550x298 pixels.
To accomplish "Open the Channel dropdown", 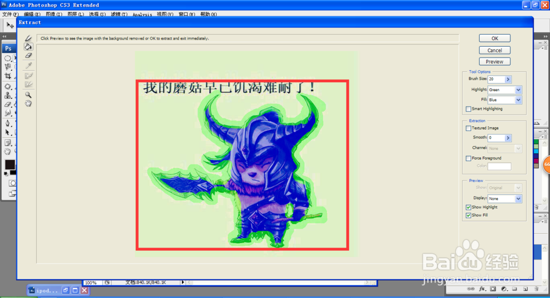I will (x=505, y=149).
